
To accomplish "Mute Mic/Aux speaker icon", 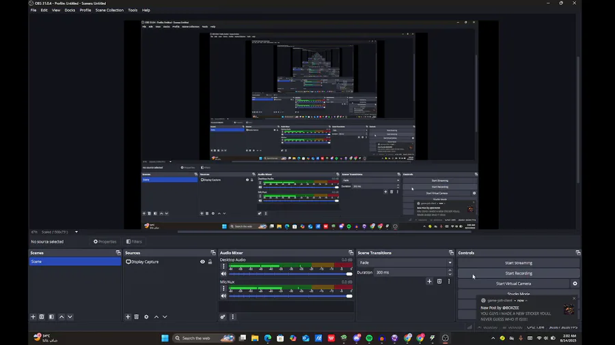I will tap(223, 296).
